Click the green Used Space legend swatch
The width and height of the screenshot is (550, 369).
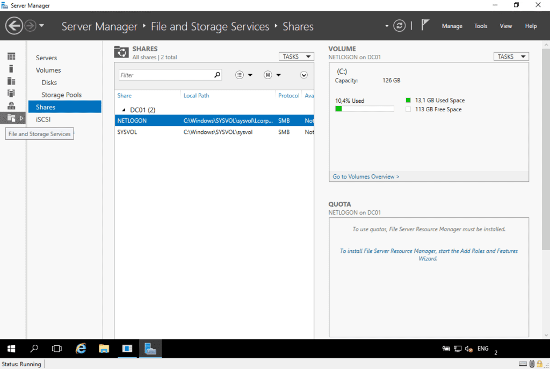coord(408,100)
